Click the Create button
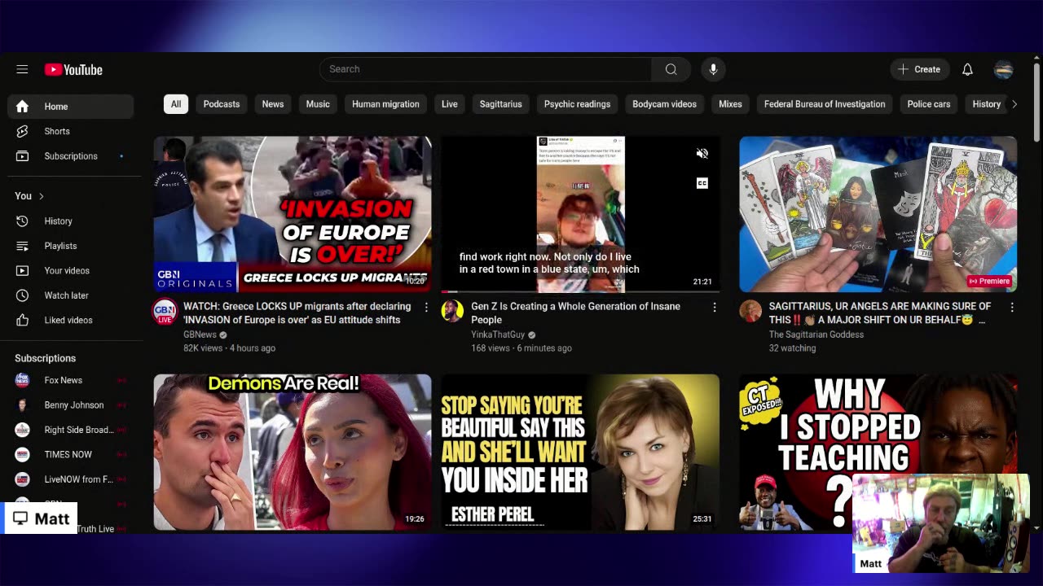 [919, 69]
